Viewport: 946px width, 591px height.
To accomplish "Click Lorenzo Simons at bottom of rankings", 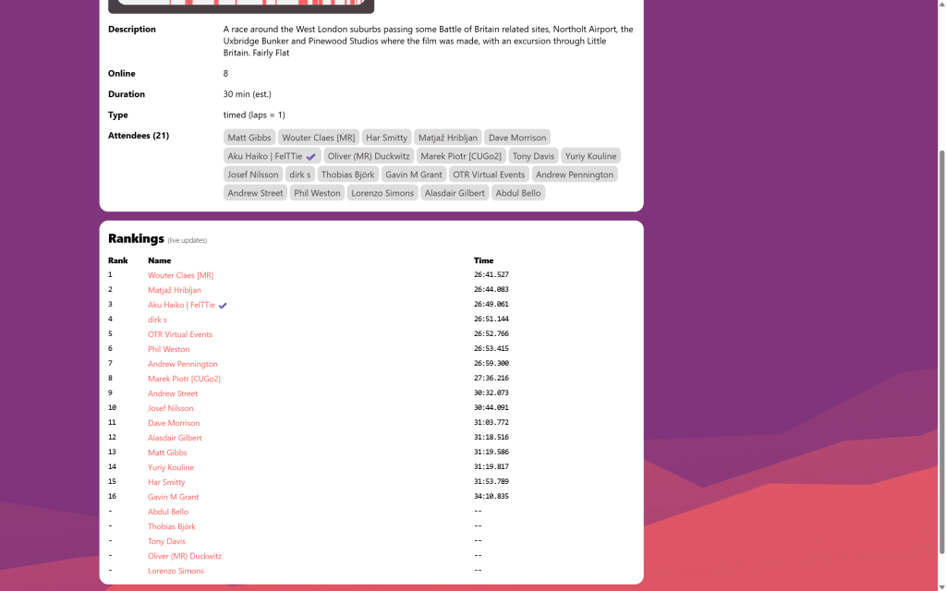I will click(x=176, y=571).
